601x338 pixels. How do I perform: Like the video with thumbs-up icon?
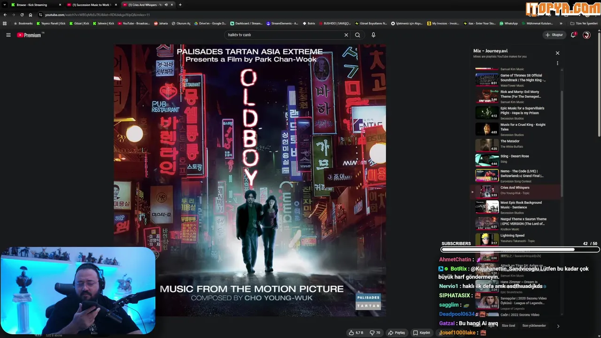pos(355,332)
